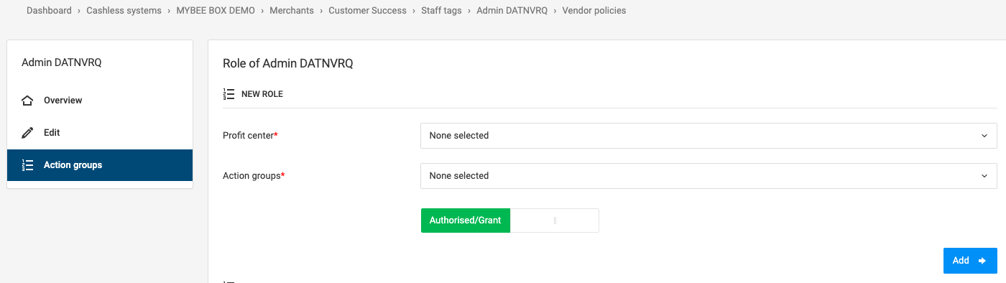The image size is (1006, 283).
Task: Click the Action groups field label
Action: click(254, 175)
